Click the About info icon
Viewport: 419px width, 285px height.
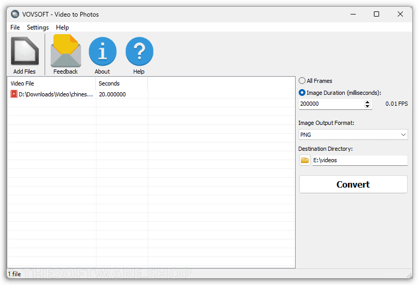click(x=103, y=51)
